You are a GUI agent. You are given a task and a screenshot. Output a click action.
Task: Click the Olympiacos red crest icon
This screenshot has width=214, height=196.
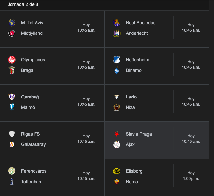coord(12,60)
